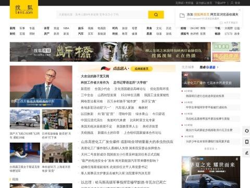250x188 pixels.
Task: Click the orange banner below the green one
Action: (226, 57)
